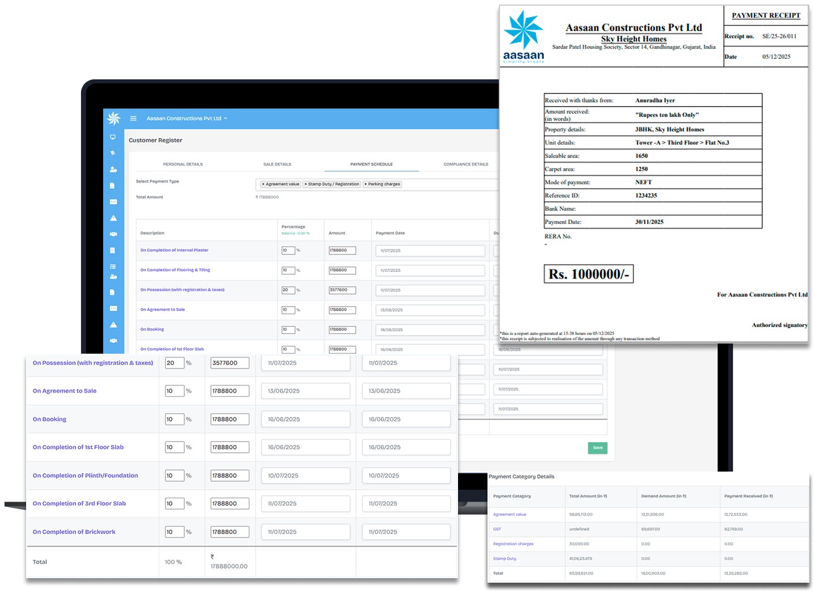Open Registration charges in Payment Category Details
The height and width of the screenshot is (594, 814).
pos(513,544)
